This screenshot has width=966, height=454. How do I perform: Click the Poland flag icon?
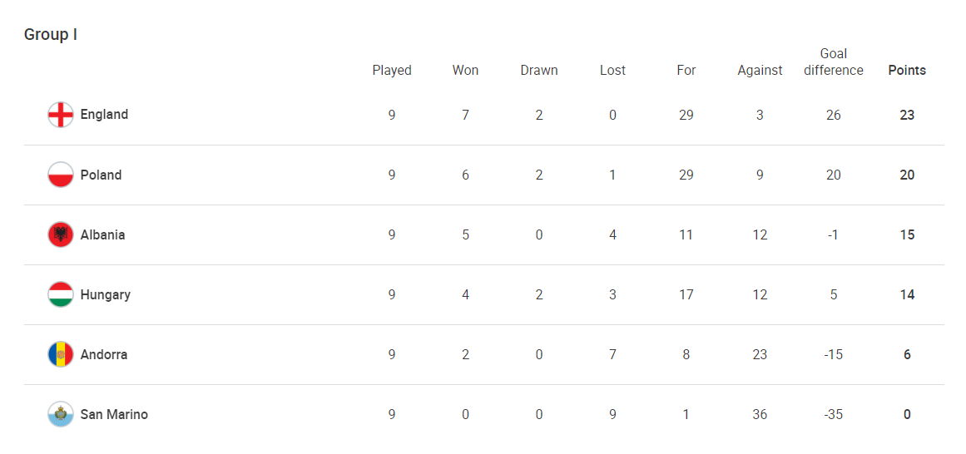click(x=61, y=175)
